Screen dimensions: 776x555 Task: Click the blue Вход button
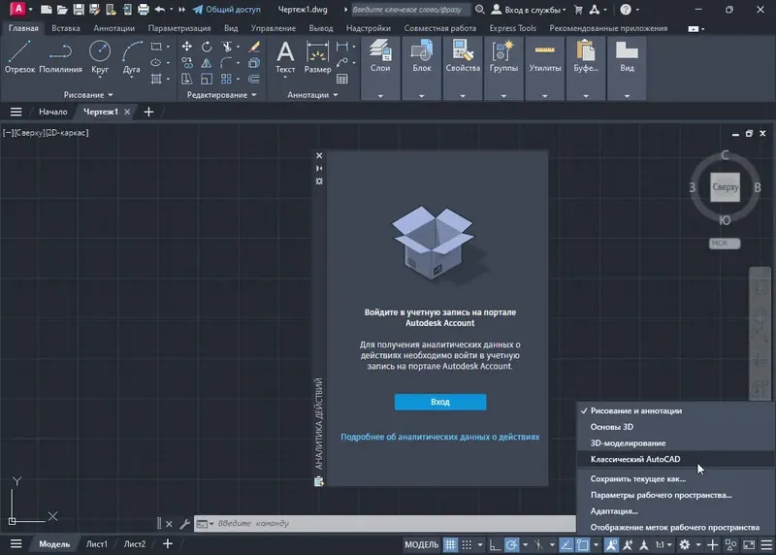(440, 402)
